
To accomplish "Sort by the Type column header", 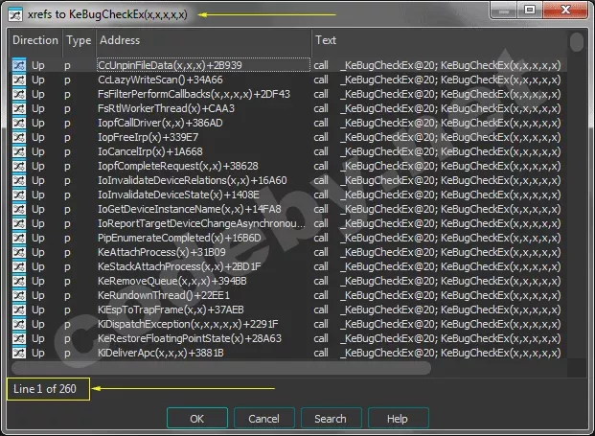I will tap(79, 40).
